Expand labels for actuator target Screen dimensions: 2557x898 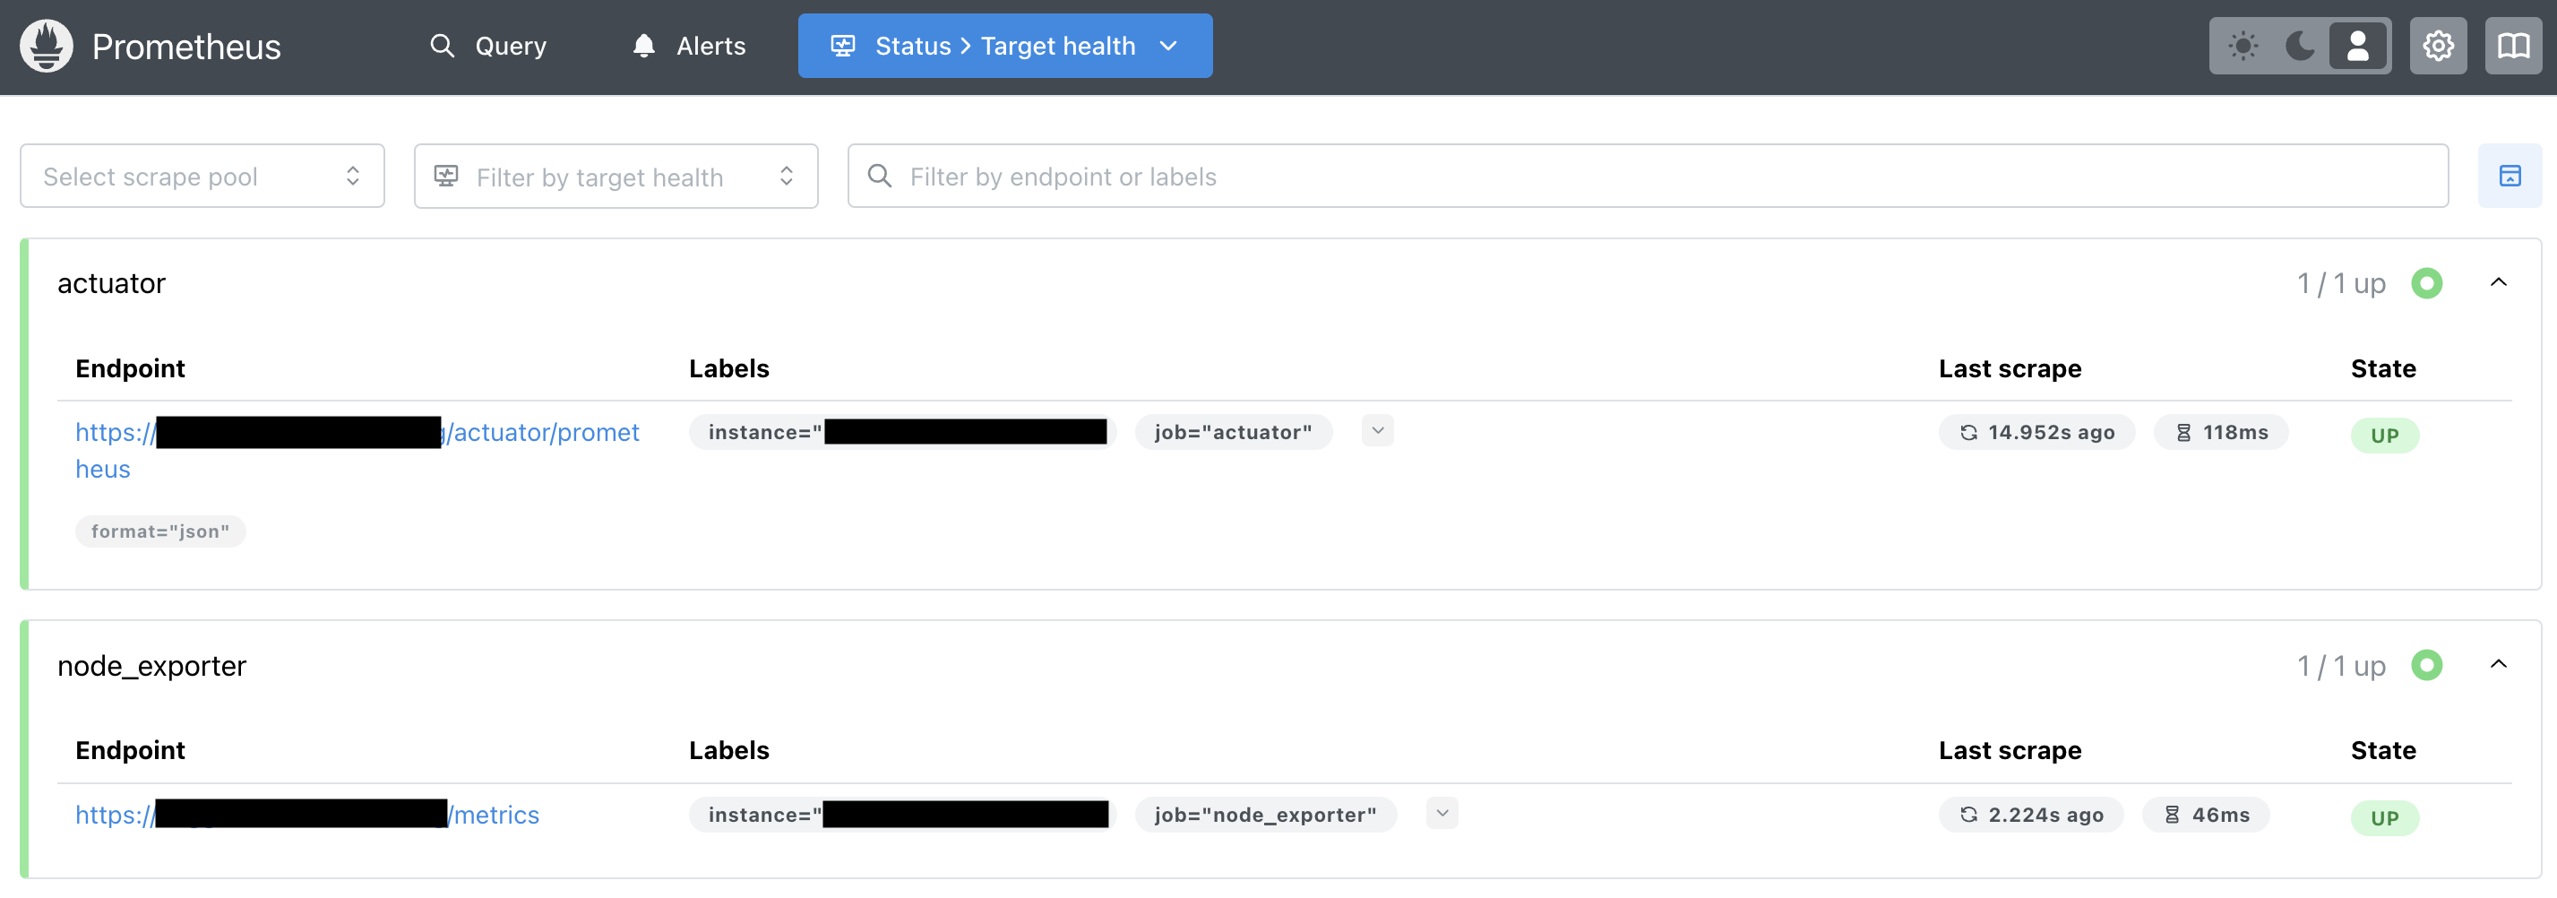point(1378,431)
